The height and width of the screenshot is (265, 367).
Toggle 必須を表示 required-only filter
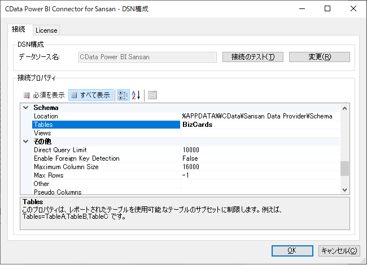click(x=44, y=95)
